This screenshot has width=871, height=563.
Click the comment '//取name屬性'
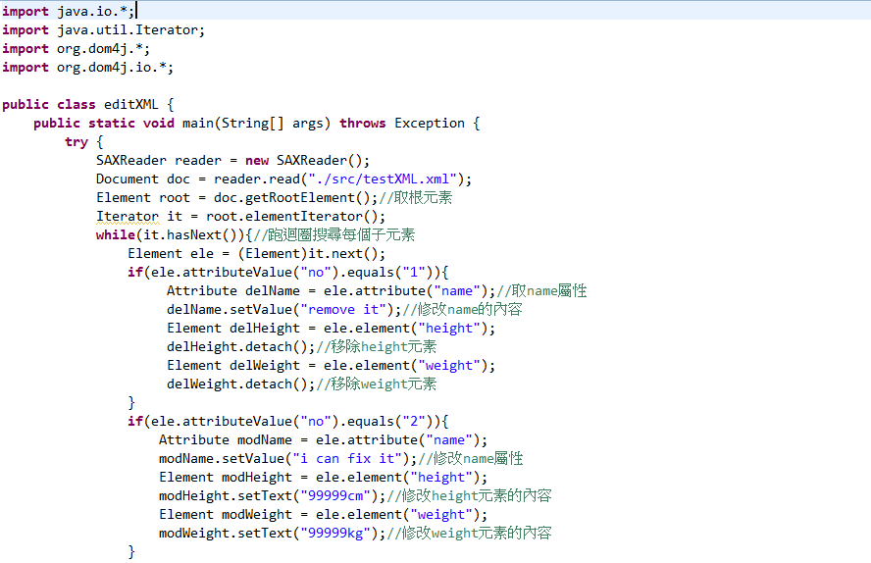pos(541,291)
